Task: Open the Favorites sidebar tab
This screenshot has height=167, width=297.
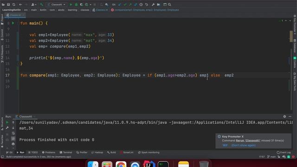Action: (x=2, y=141)
